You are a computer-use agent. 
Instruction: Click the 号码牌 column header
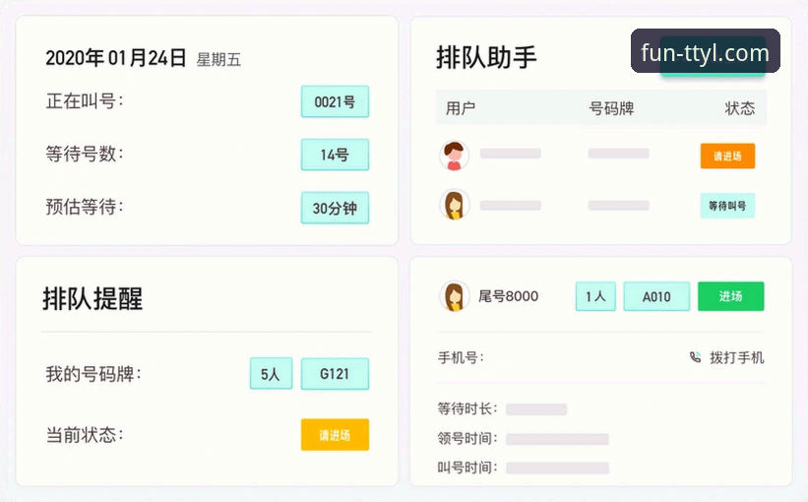tap(611, 108)
